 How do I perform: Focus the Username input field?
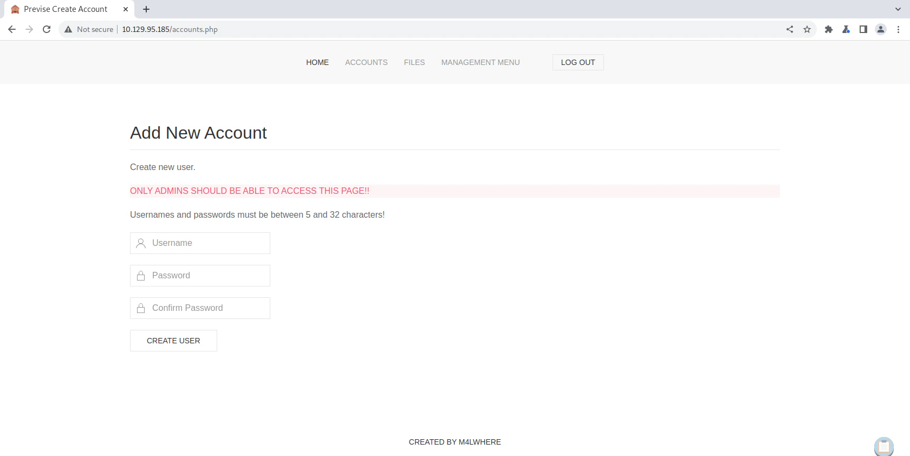click(x=200, y=243)
